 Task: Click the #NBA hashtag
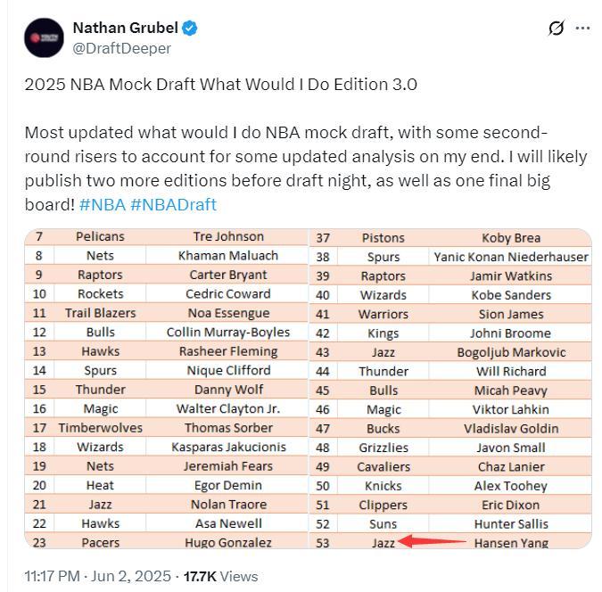(102, 204)
